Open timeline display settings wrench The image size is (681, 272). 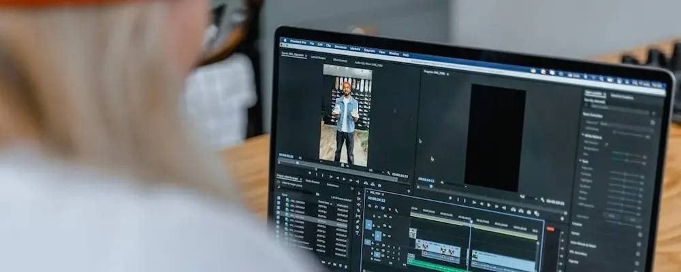click(x=396, y=210)
